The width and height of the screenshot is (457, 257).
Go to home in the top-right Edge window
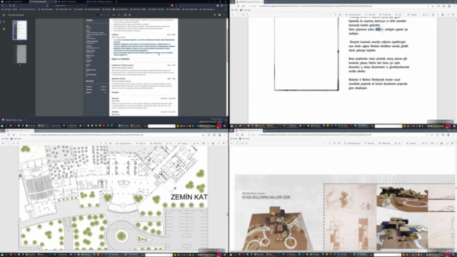point(243,6)
